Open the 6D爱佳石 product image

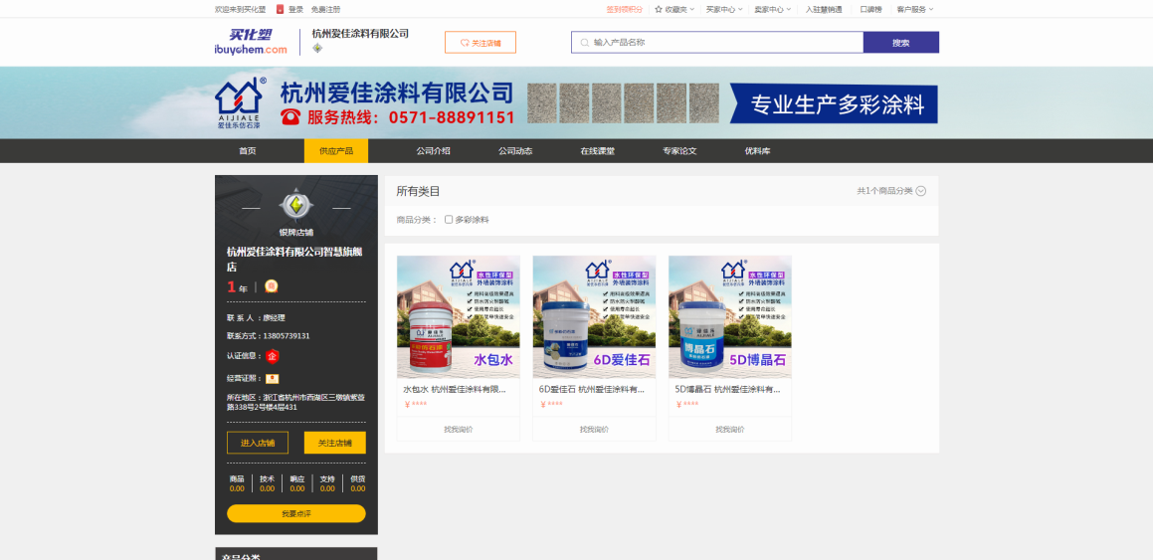[x=594, y=316]
